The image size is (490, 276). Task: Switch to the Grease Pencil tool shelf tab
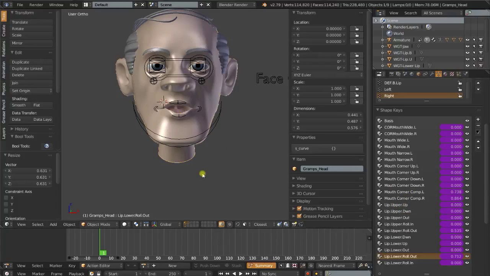pyautogui.click(x=4, y=112)
